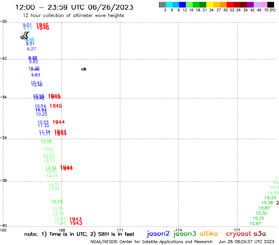Click the red 1944 time beside 10.53
279x245 pixels.
[x=59, y=122]
